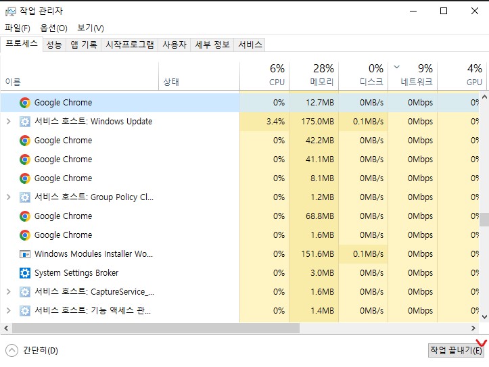This screenshot has width=489, height=367.
Task: Click the sort chevron above 네트워크 column
Action: (x=397, y=67)
